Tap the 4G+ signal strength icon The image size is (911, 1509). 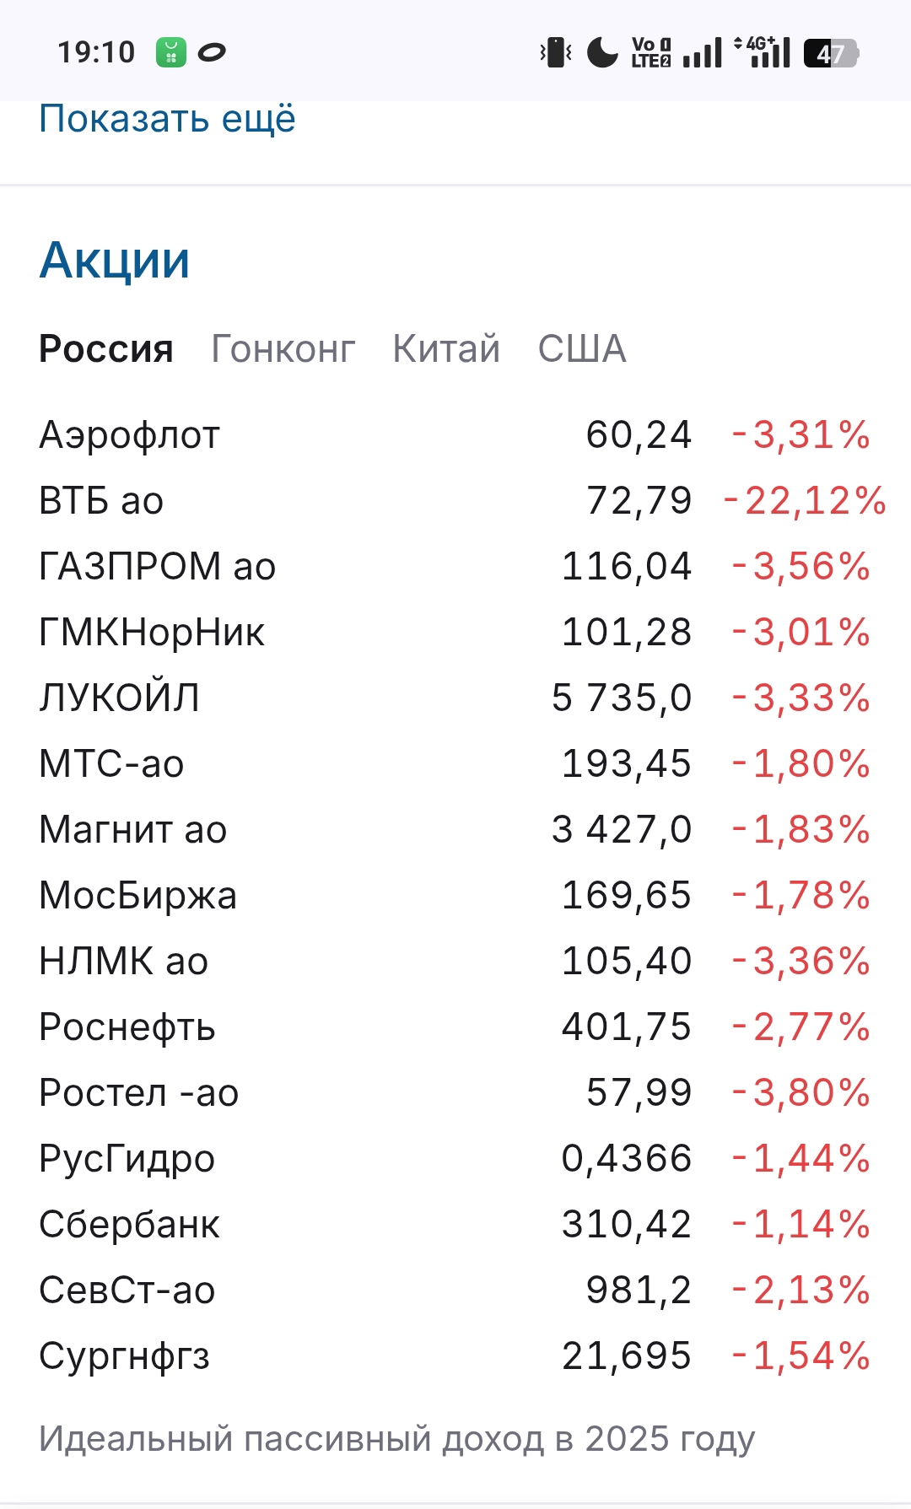[764, 52]
